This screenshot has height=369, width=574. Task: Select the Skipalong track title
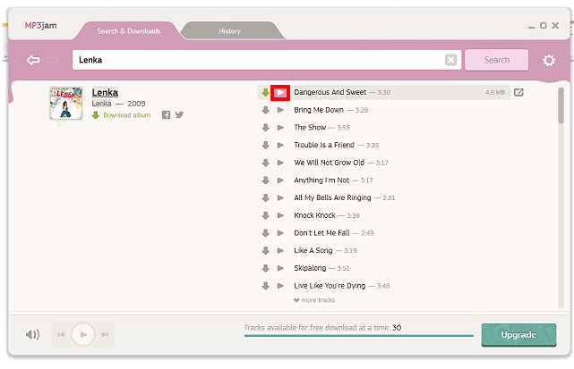(x=310, y=268)
